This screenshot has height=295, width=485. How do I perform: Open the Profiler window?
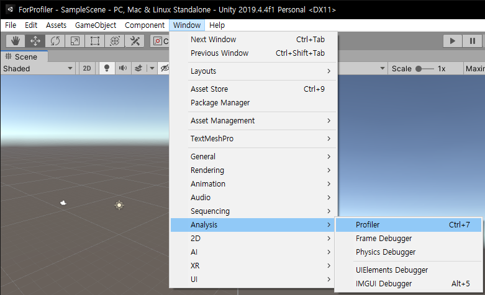(x=409, y=224)
